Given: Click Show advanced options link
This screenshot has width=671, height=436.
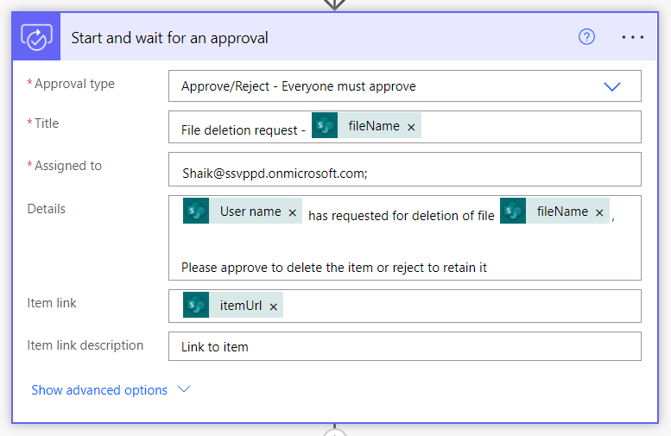Looking at the screenshot, I should pyautogui.click(x=99, y=389).
